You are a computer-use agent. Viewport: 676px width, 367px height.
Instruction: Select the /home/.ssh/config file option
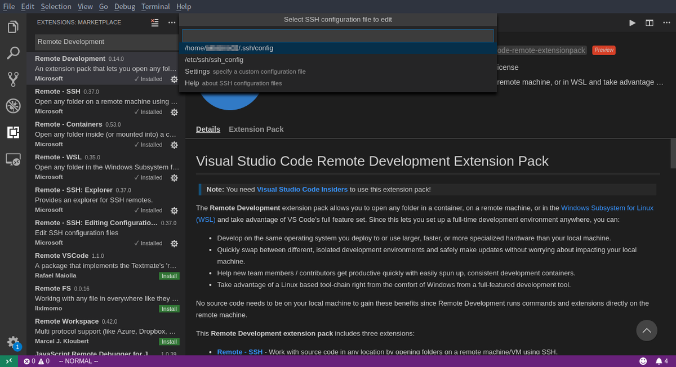[338, 48]
